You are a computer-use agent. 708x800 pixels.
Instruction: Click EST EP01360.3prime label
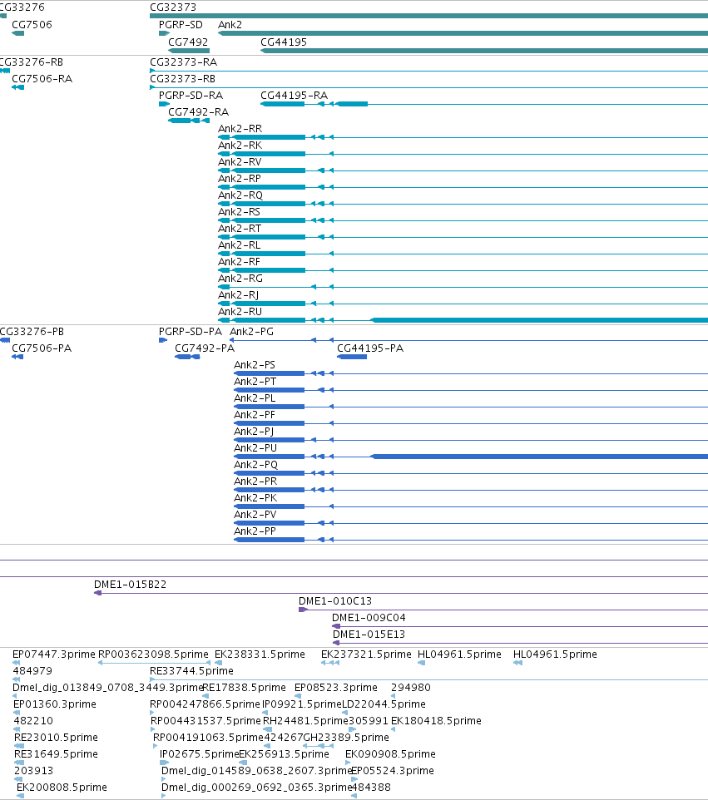point(55,704)
